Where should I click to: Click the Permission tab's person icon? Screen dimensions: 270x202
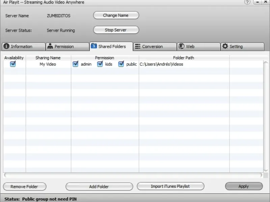click(50, 46)
